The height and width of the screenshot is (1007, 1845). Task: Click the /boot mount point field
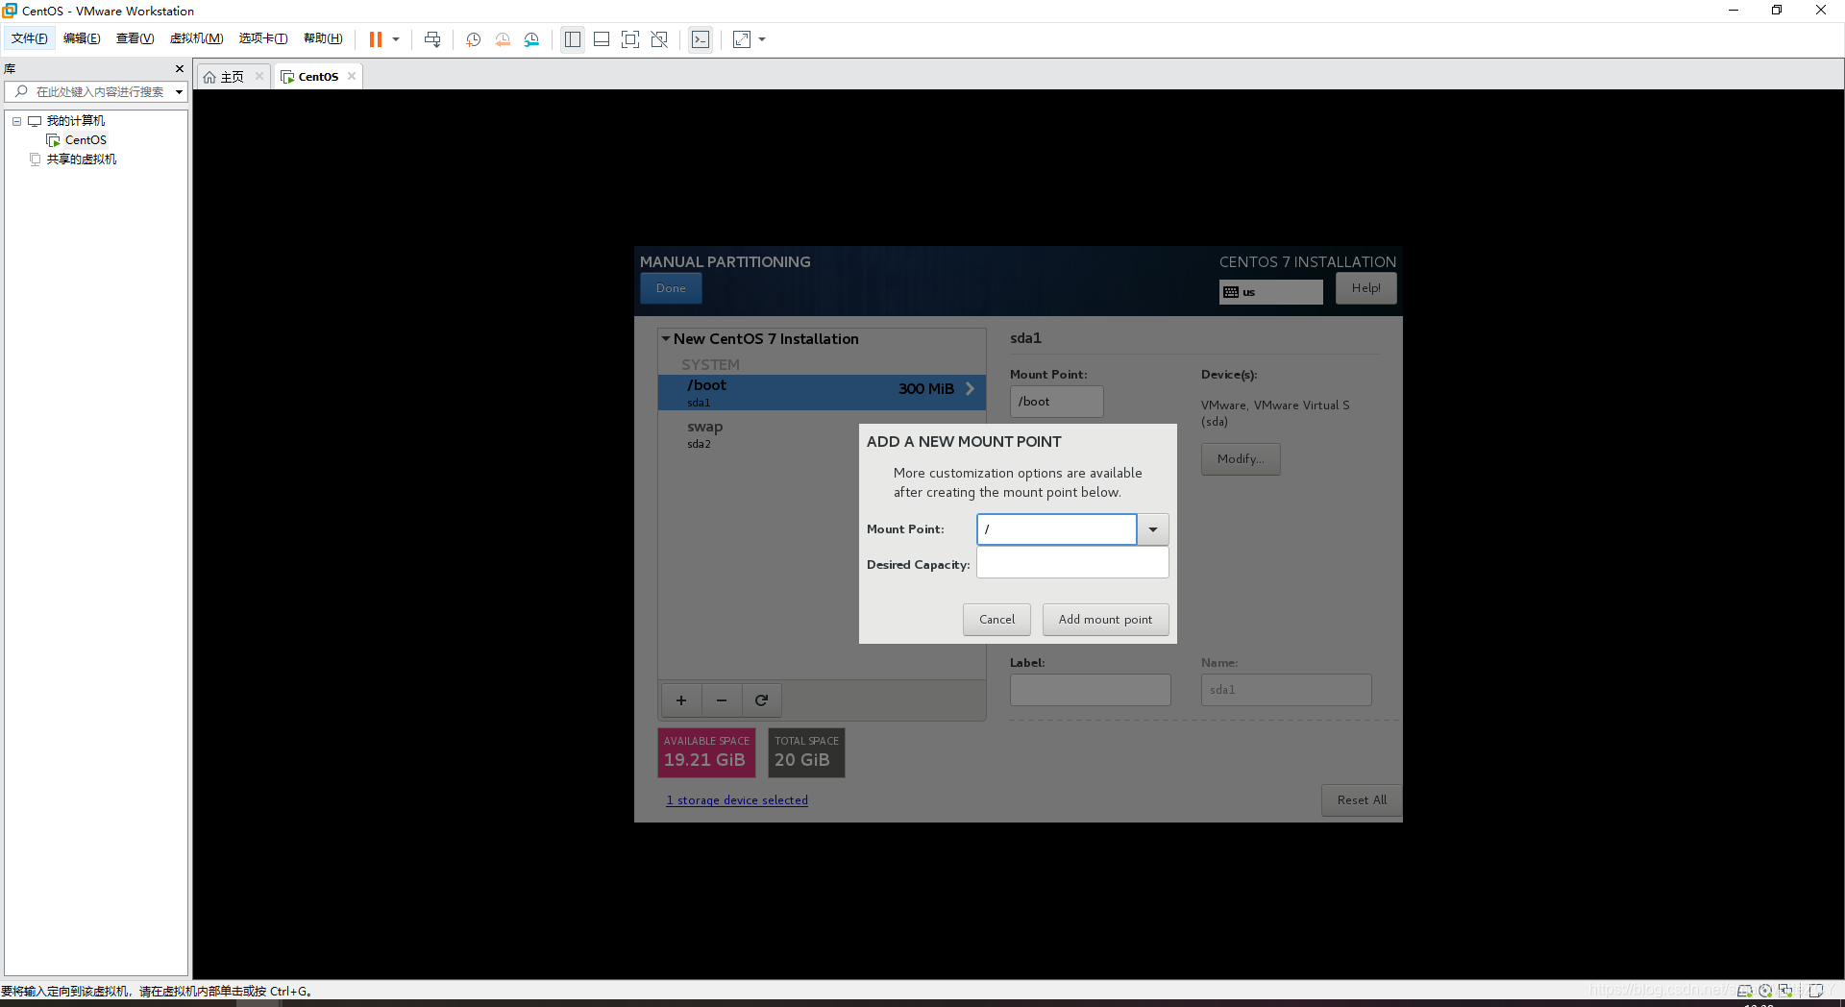click(x=1056, y=402)
